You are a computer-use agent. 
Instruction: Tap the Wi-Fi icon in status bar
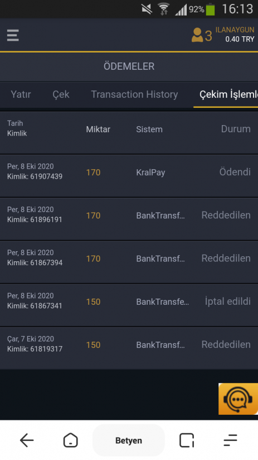164,9
